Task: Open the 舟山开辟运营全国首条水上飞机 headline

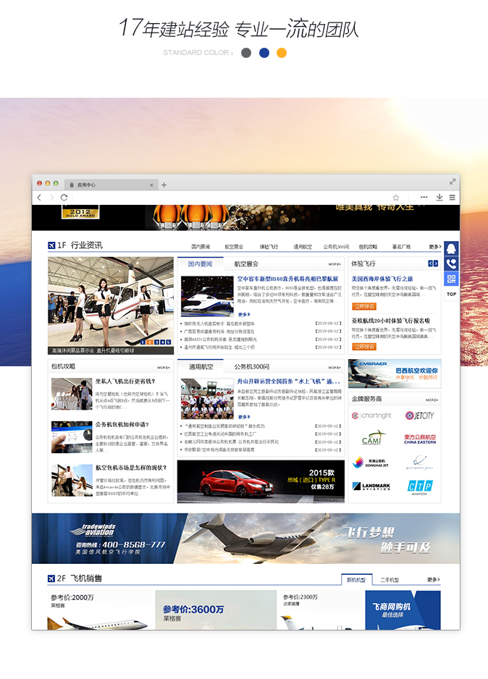Action: click(x=288, y=381)
